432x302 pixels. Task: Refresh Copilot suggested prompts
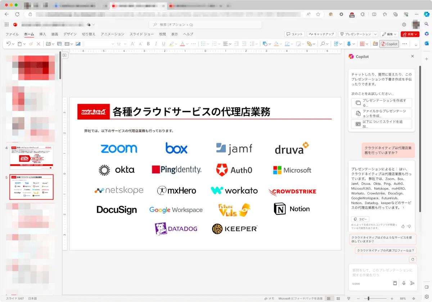click(x=413, y=259)
